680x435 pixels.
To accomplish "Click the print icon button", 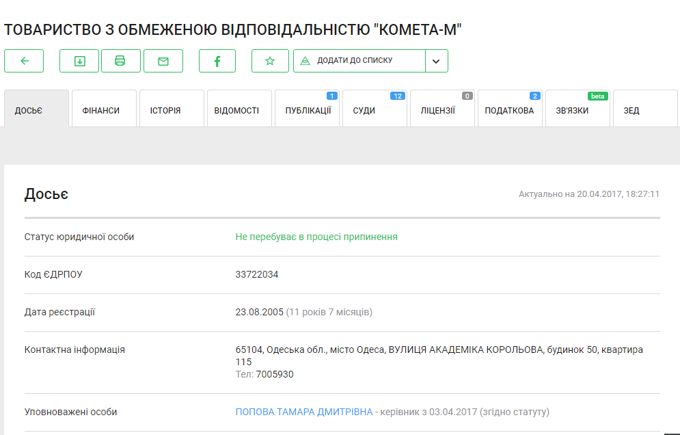I will pyautogui.click(x=120, y=61).
